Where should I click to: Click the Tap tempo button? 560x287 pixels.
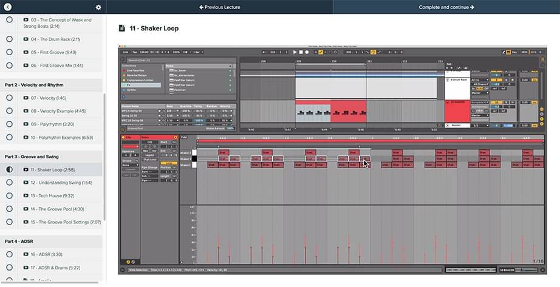pyautogui.click(x=135, y=52)
